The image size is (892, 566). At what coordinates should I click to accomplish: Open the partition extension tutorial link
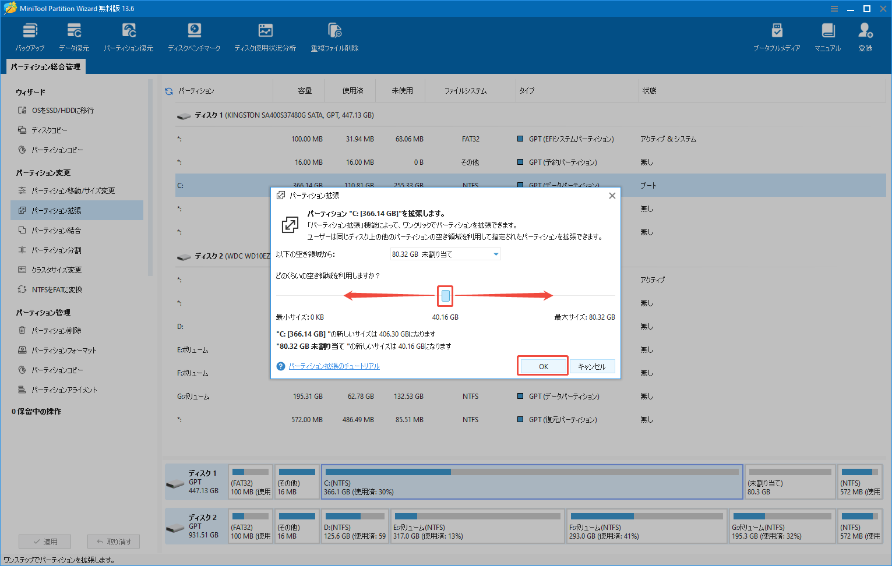click(333, 366)
